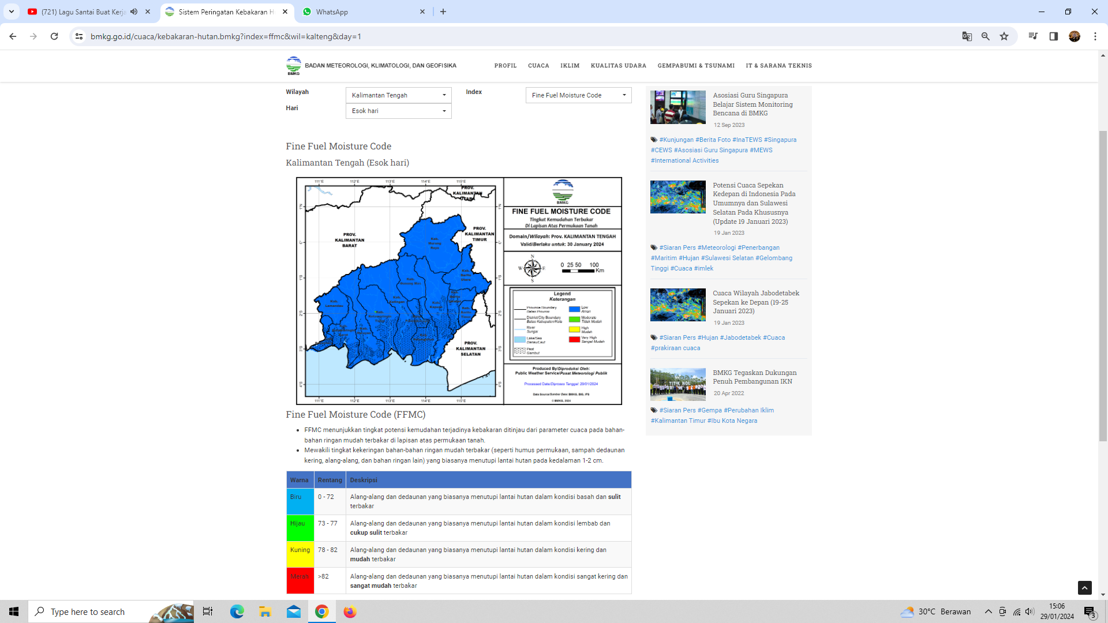Expand the Wilayah dropdown Kalimantan Tengah
This screenshot has height=623, width=1108.
[x=399, y=95]
